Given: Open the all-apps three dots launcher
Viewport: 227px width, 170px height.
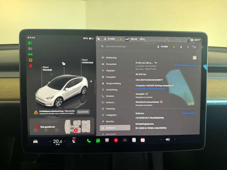Looking at the screenshot, I should point(125,140).
